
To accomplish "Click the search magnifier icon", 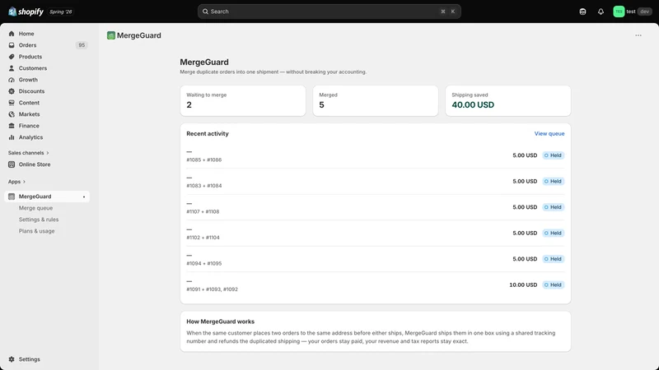I will [205, 12].
